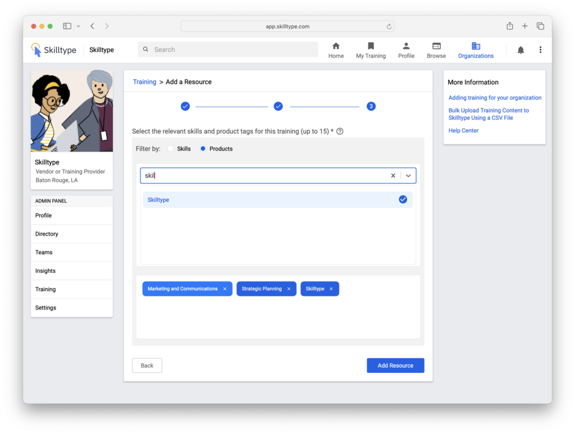
Task: Remove the Marketing and Communications tag
Action: (x=225, y=289)
